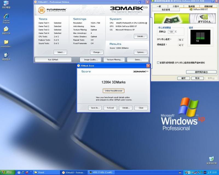Click the red quick launch taskbar icon
The image size is (219, 175).
pos(27,173)
